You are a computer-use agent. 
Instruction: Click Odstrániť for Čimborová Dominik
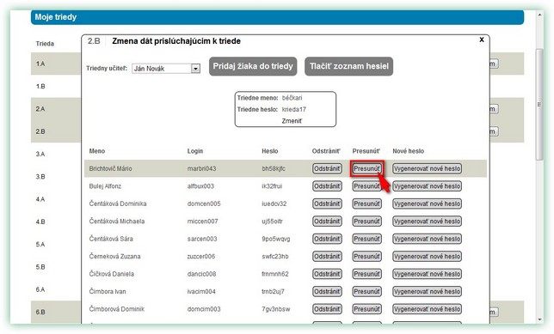click(x=327, y=309)
